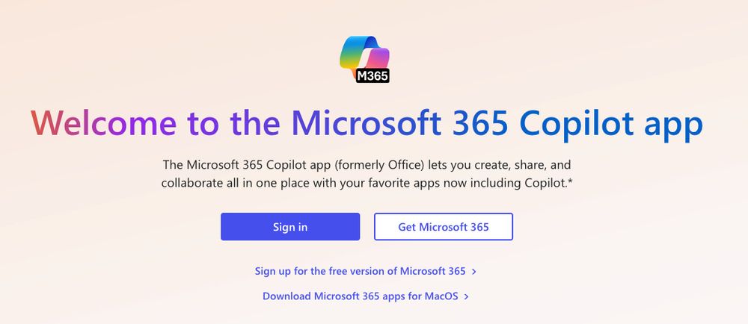748x324 pixels.
Task: Click the black M365 badge on logo
Action: tap(373, 75)
